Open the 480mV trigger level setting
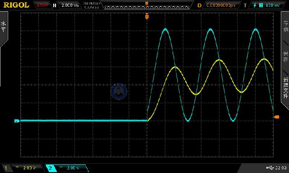Screen dimensions: 289x173 tap(272, 5)
